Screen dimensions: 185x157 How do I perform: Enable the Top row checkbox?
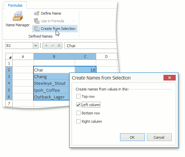pyautogui.click(x=78, y=96)
